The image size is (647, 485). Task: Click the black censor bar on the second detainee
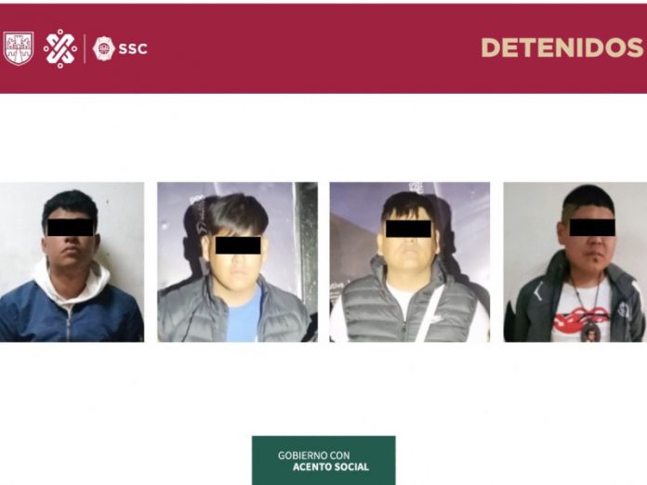pos(238,245)
